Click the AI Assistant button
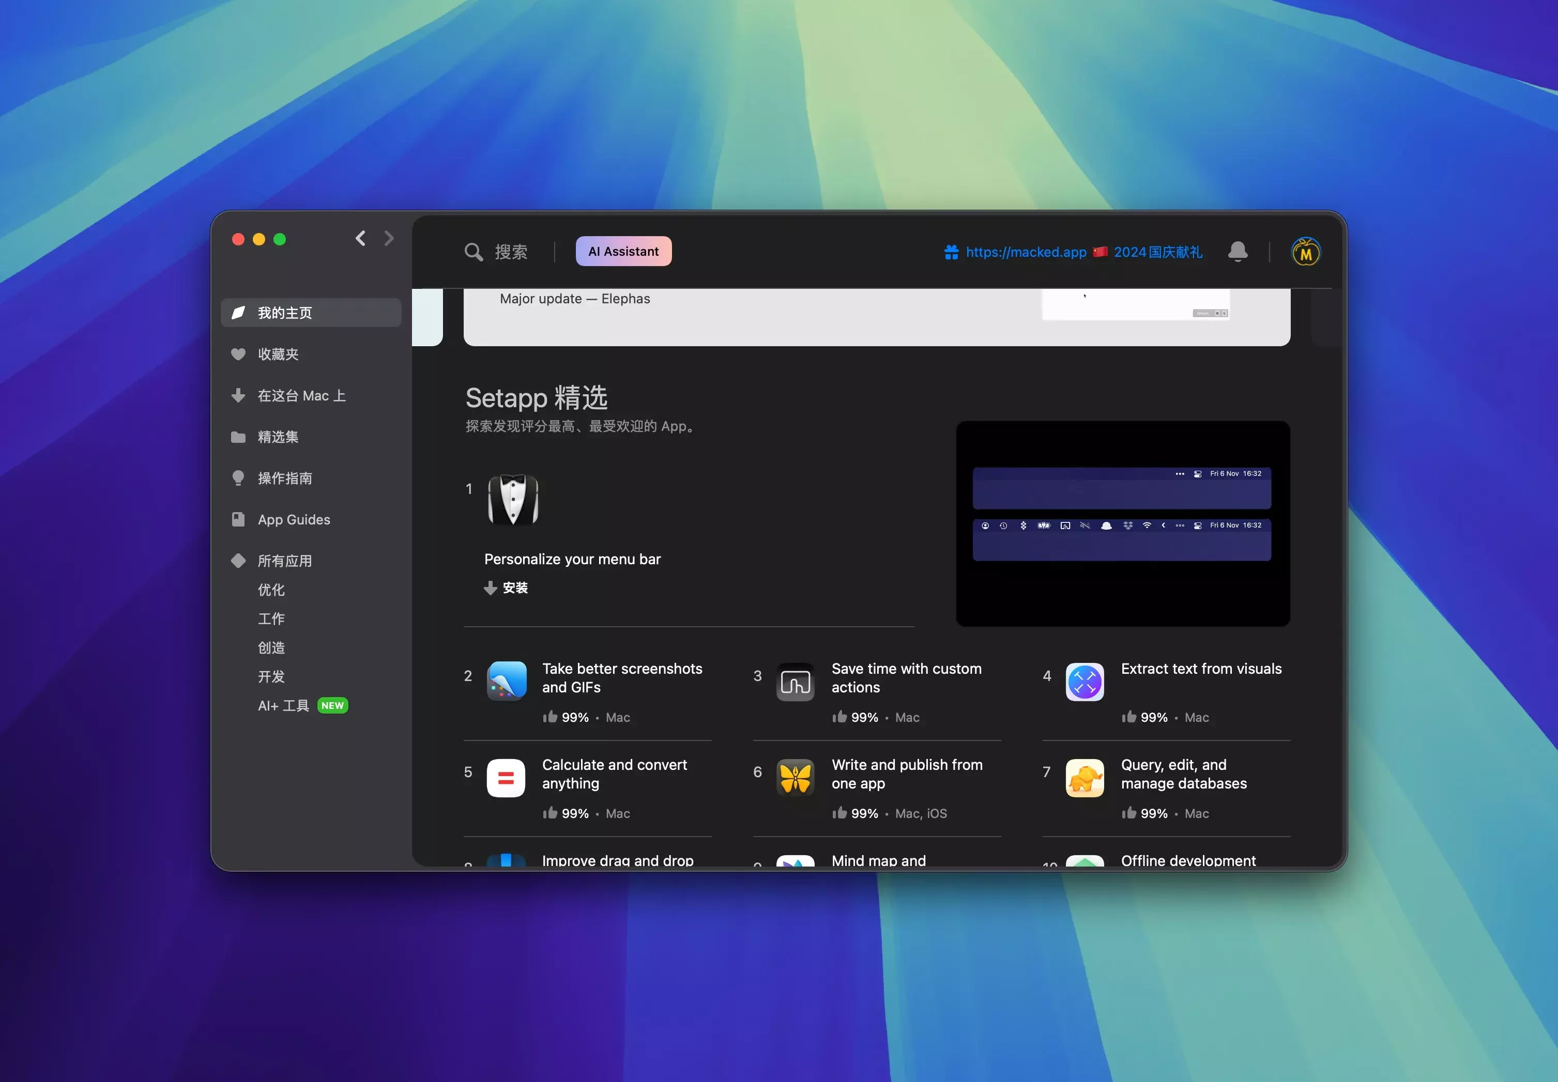 (x=623, y=252)
